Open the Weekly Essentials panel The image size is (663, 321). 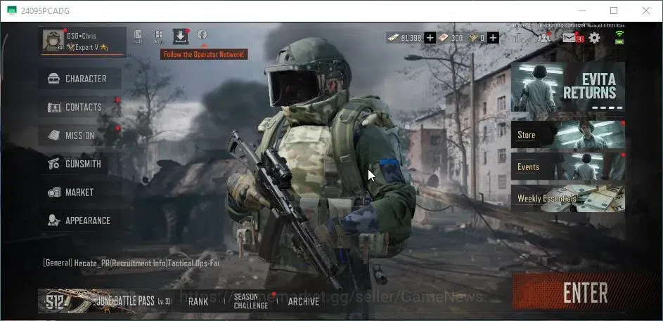click(568, 199)
